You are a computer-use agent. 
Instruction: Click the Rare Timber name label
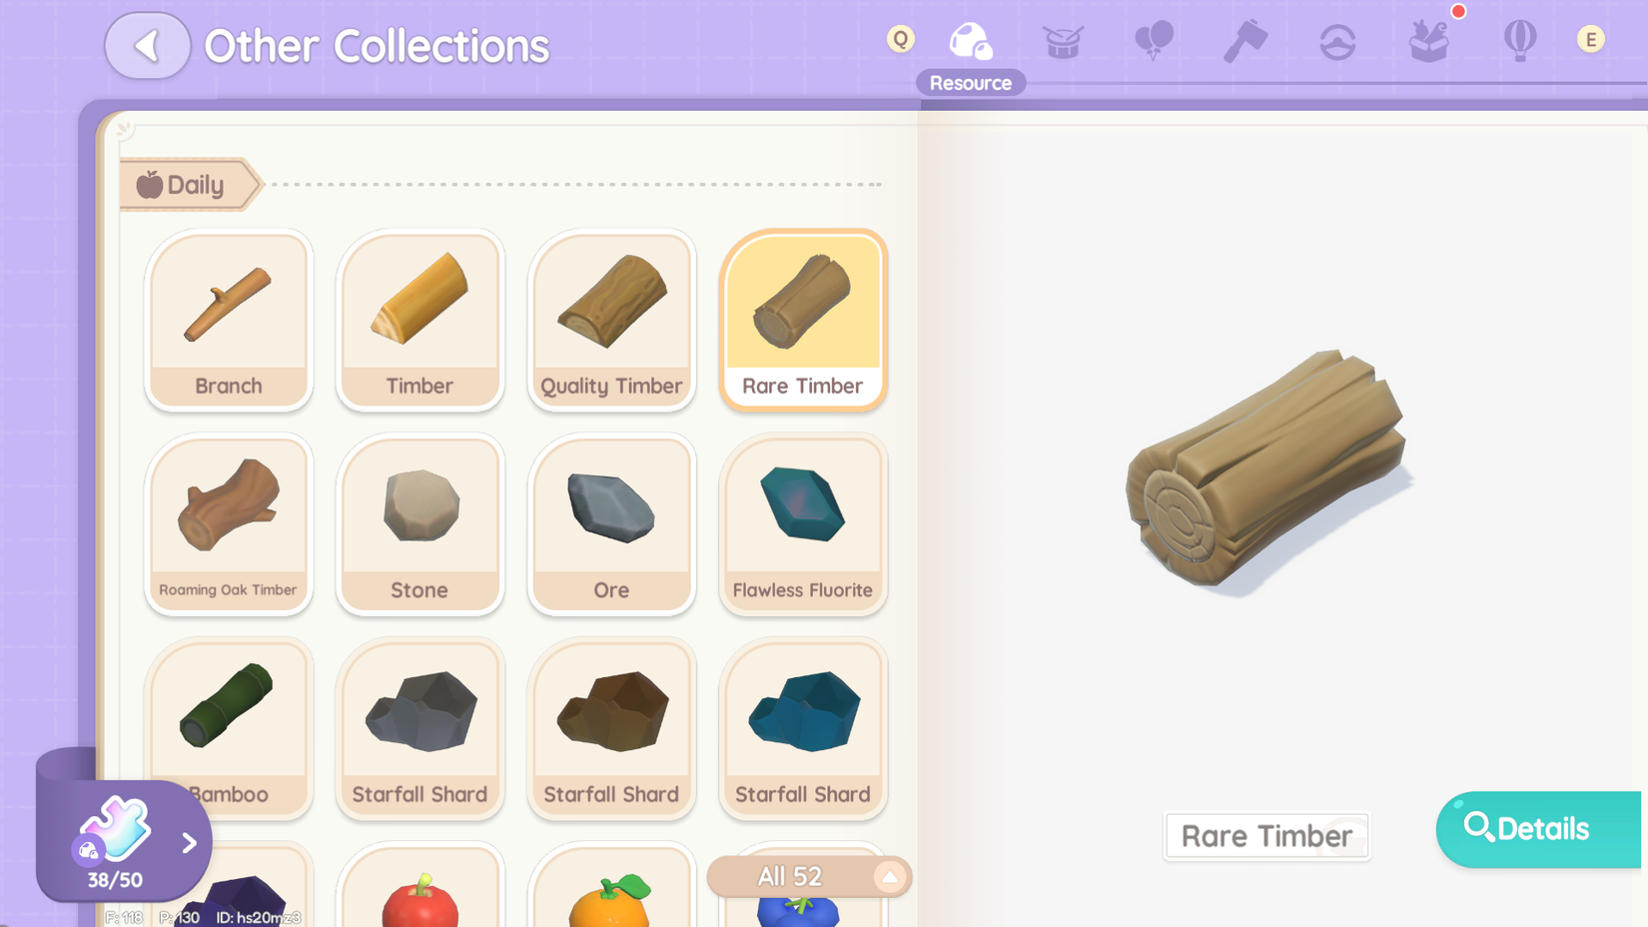point(1266,836)
